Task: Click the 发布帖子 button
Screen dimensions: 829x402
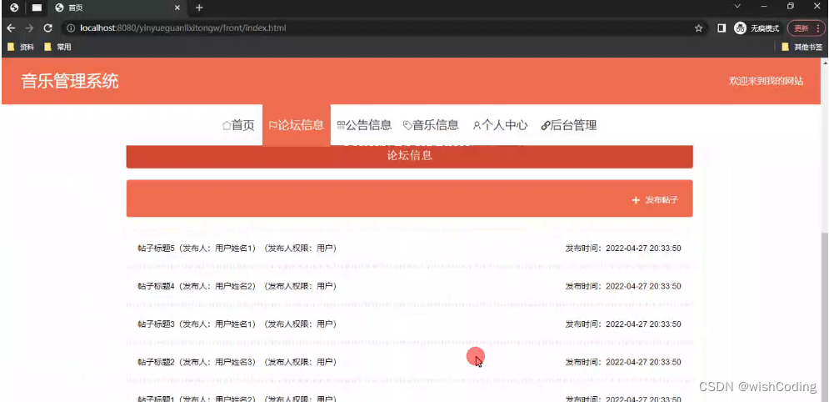Action: [655, 200]
